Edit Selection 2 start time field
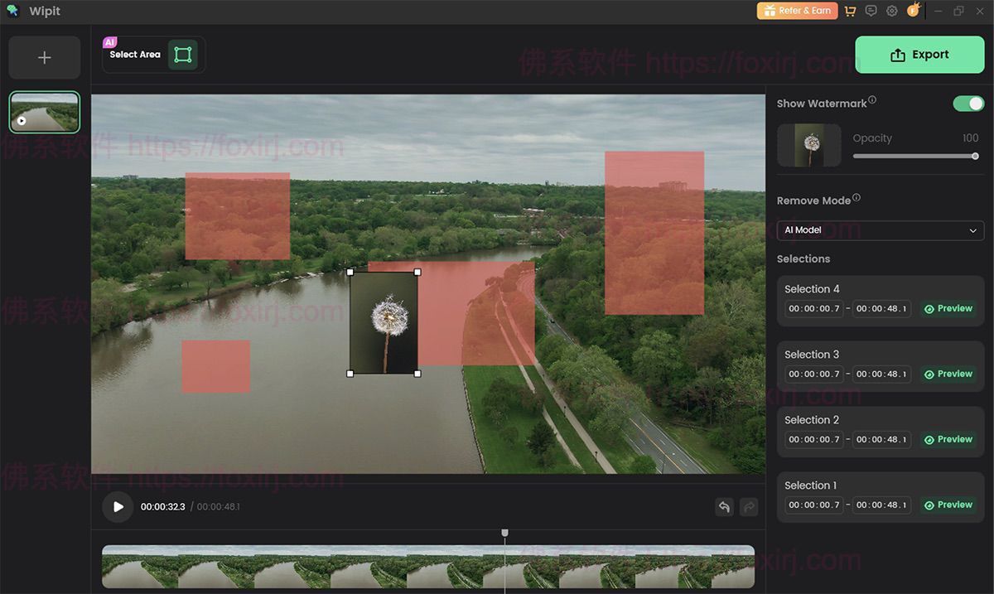Screen dimensions: 994x594 coord(813,439)
